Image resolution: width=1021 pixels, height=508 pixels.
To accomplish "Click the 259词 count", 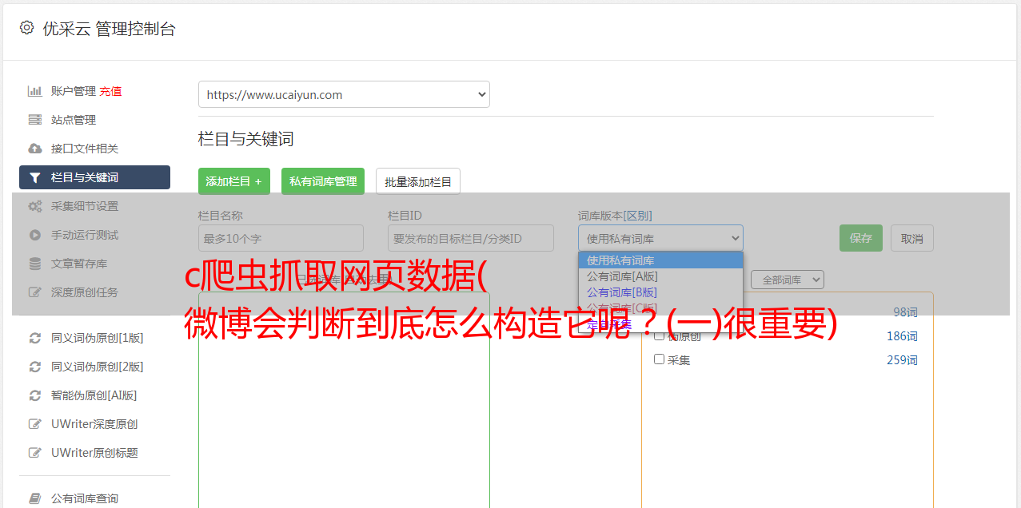I will [x=902, y=360].
